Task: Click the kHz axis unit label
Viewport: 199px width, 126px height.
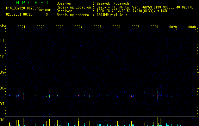Action: click(x=3, y=26)
